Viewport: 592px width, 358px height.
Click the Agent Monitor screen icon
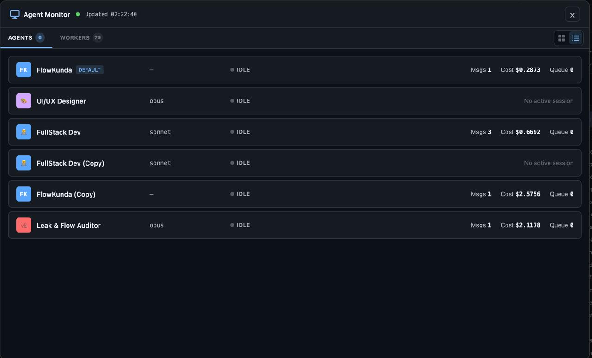(15, 14)
